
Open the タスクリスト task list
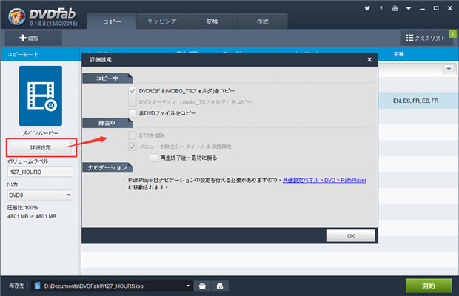pyautogui.click(x=426, y=38)
